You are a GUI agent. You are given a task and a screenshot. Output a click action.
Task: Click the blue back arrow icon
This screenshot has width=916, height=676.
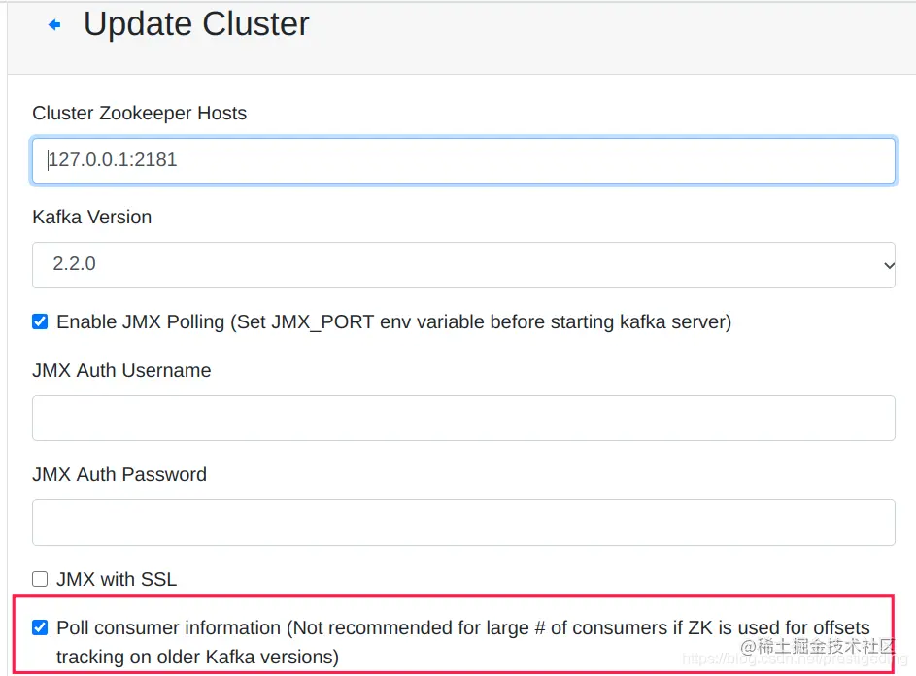tap(54, 24)
